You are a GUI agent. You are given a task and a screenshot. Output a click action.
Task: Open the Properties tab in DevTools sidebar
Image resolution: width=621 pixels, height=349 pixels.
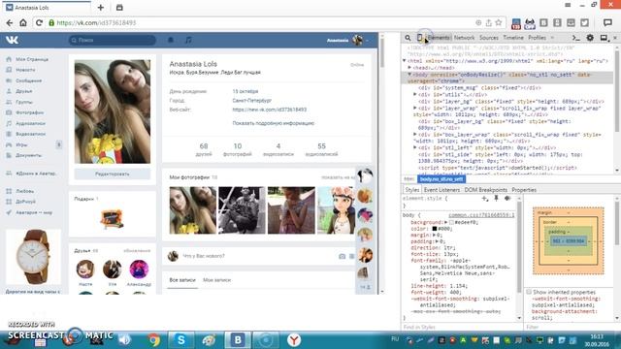coord(524,190)
